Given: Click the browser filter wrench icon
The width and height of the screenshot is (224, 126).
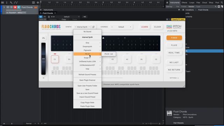Looking at the screenshot, I should pyautogui.click(x=216, y=7).
